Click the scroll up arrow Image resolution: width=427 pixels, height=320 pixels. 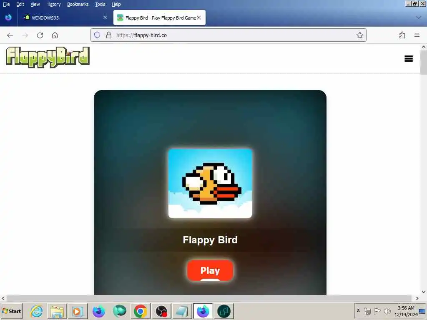coord(424,47)
